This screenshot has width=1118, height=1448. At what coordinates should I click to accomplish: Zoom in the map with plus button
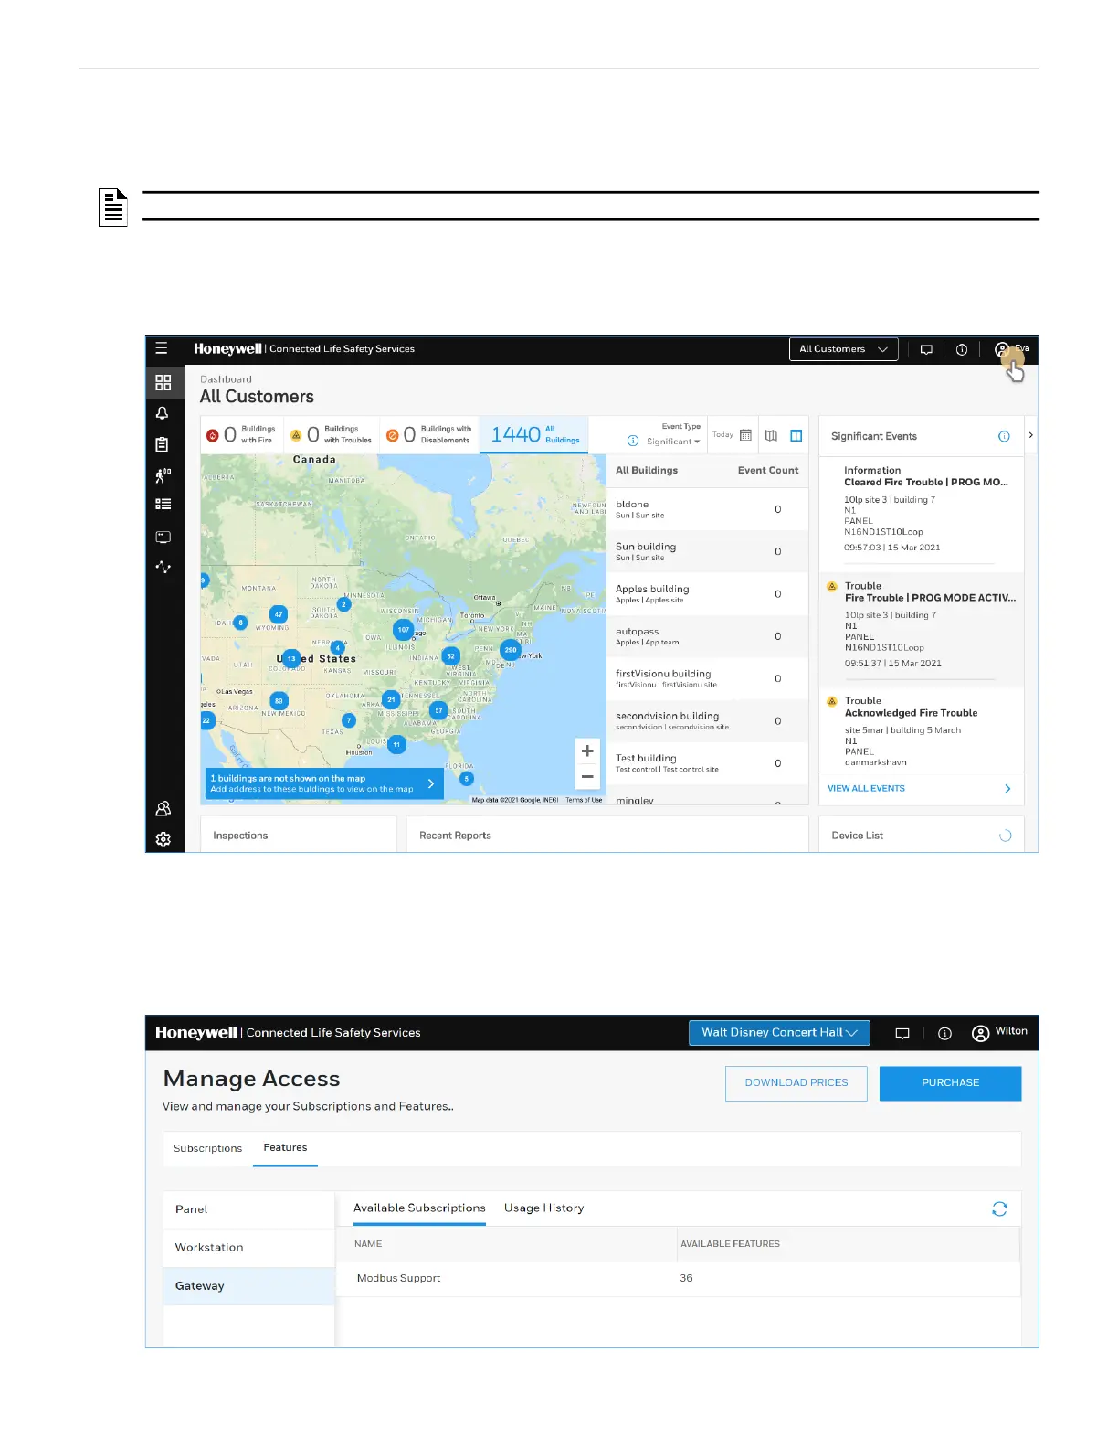click(x=587, y=751)
